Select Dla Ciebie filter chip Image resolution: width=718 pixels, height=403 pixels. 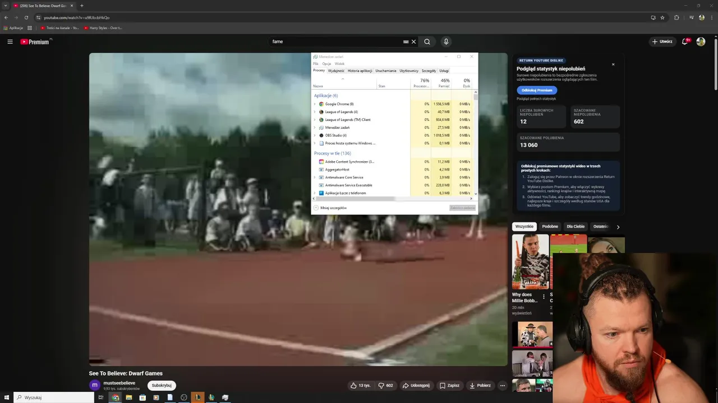(576, 227)
